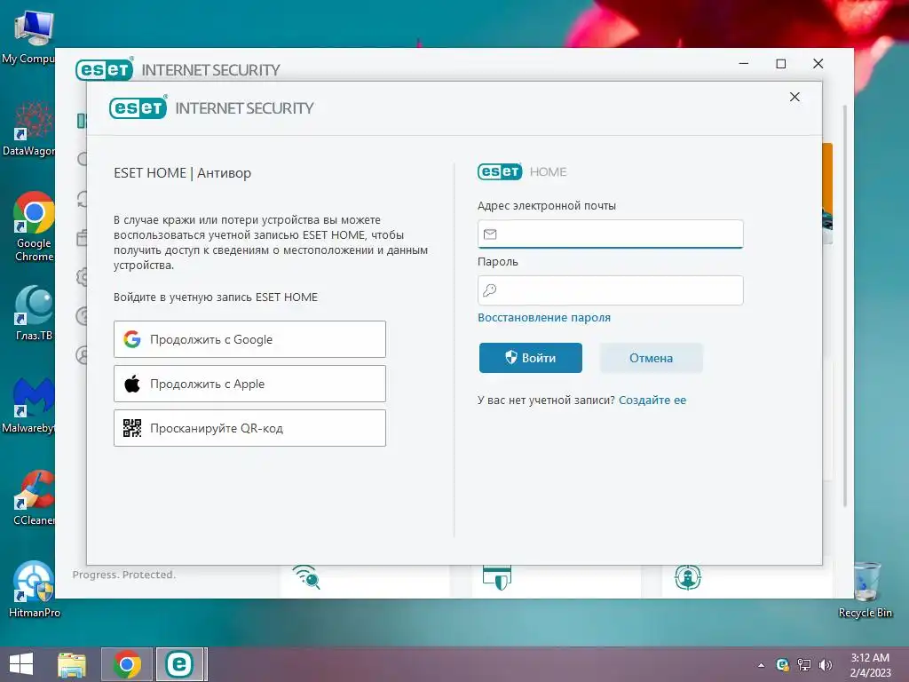Open Глаз.ТВ desktop shortcut
Image resolution: width=909 pixels, height=682 pixels.
click(34, 313)
